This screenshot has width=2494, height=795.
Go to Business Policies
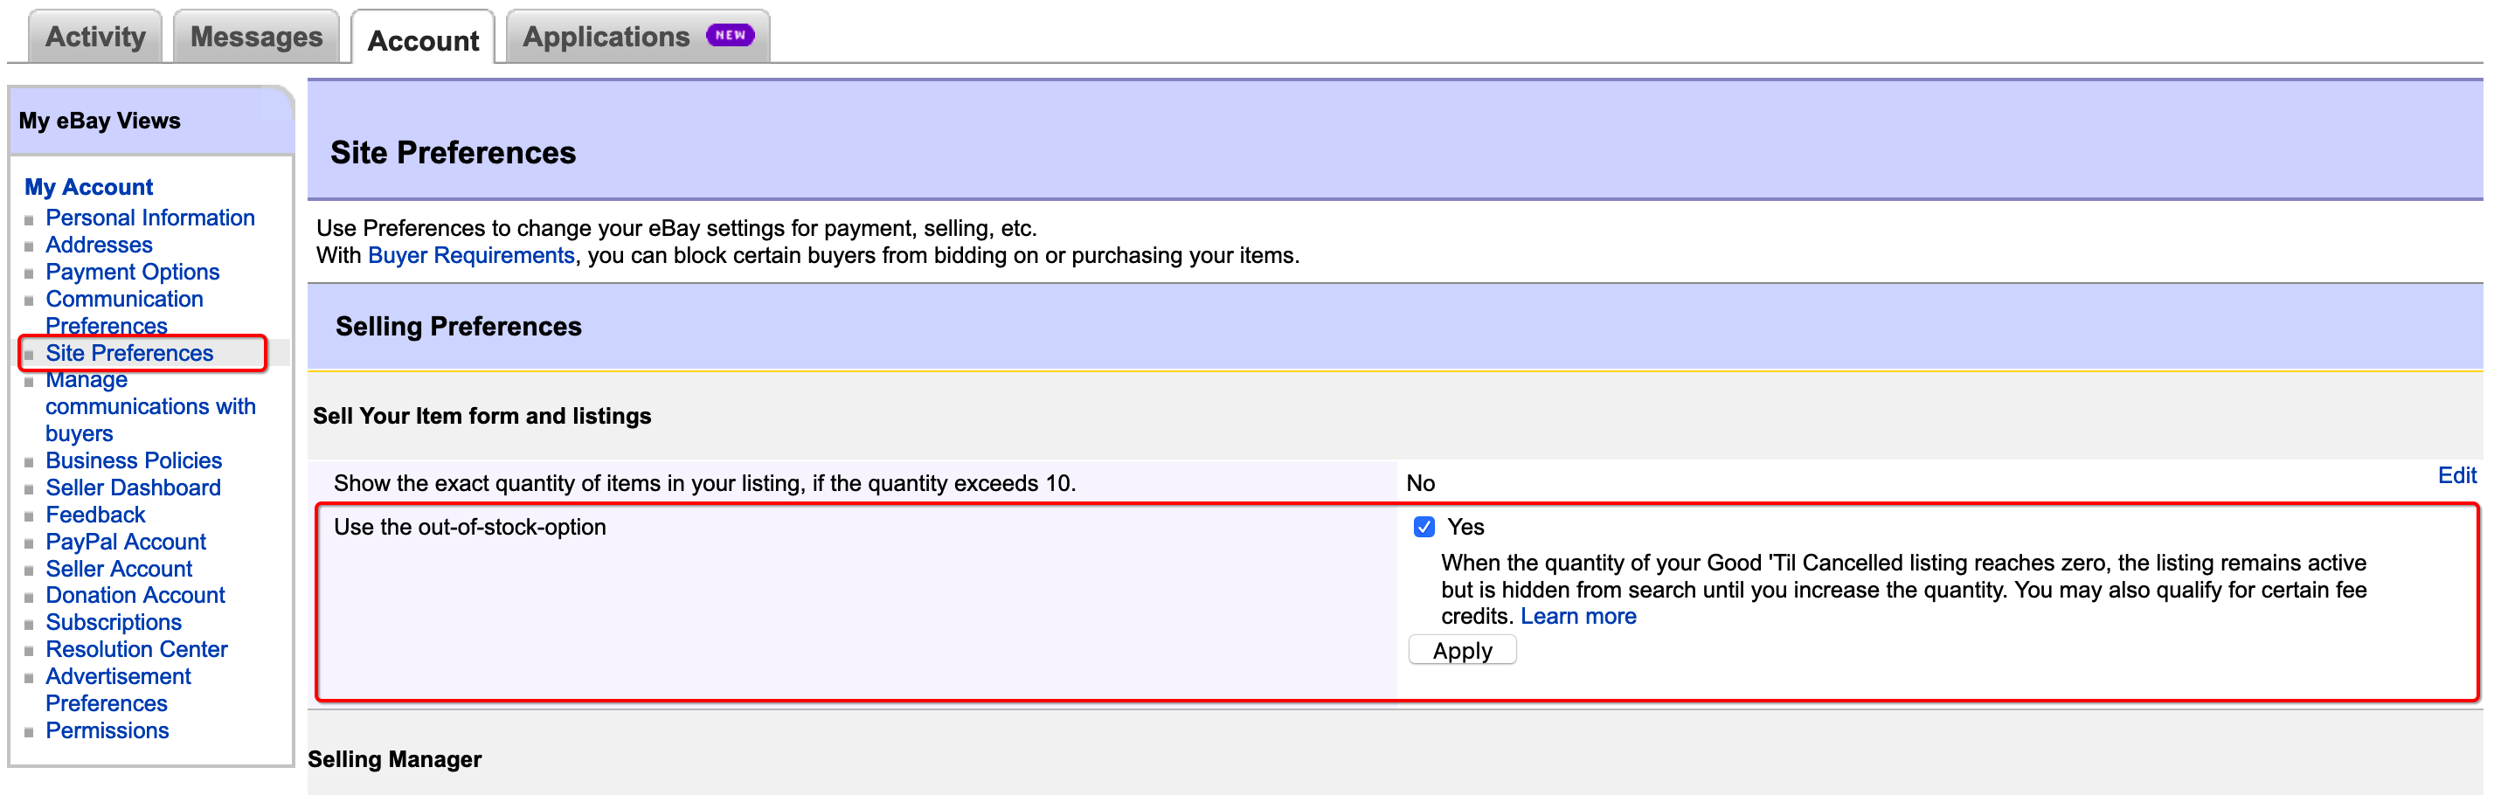[x=134, y=461]
